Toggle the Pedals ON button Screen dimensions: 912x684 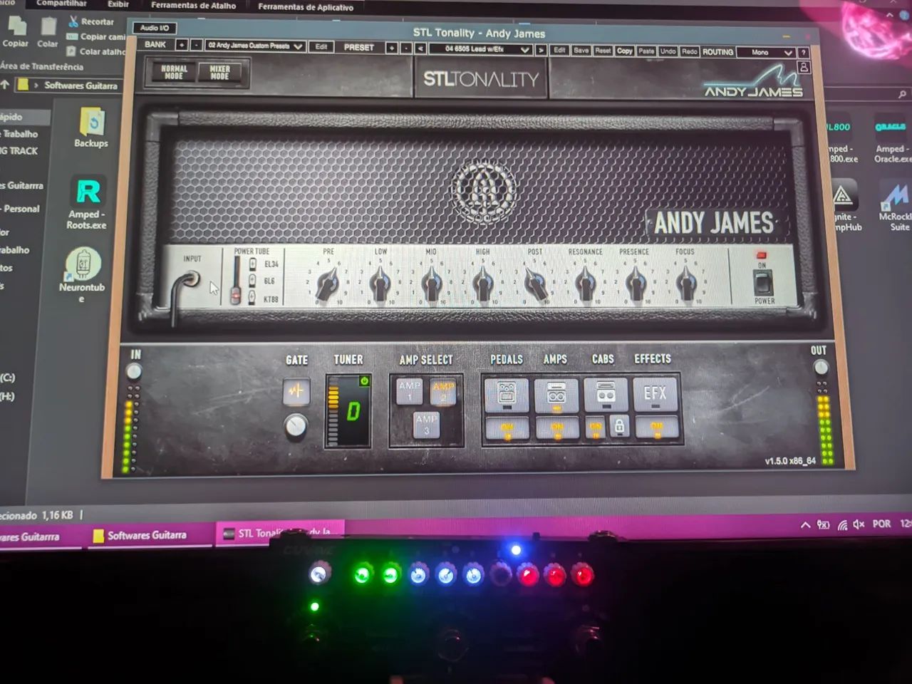coord(507,427)
